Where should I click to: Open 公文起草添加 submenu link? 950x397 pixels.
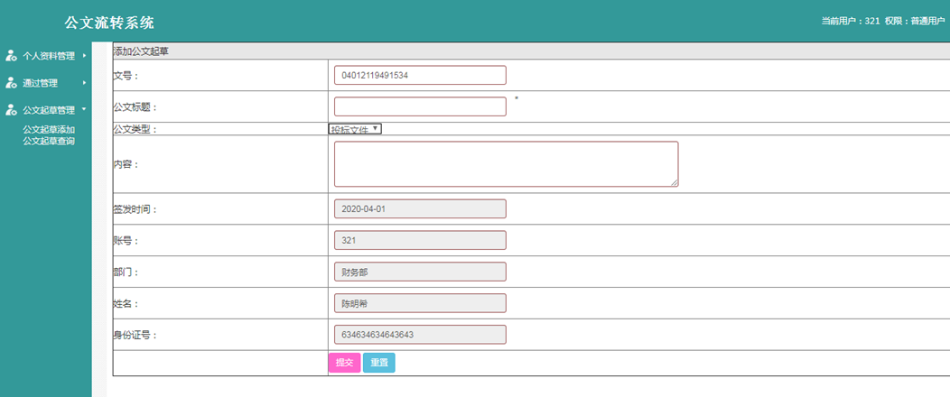tap(49, 130)
